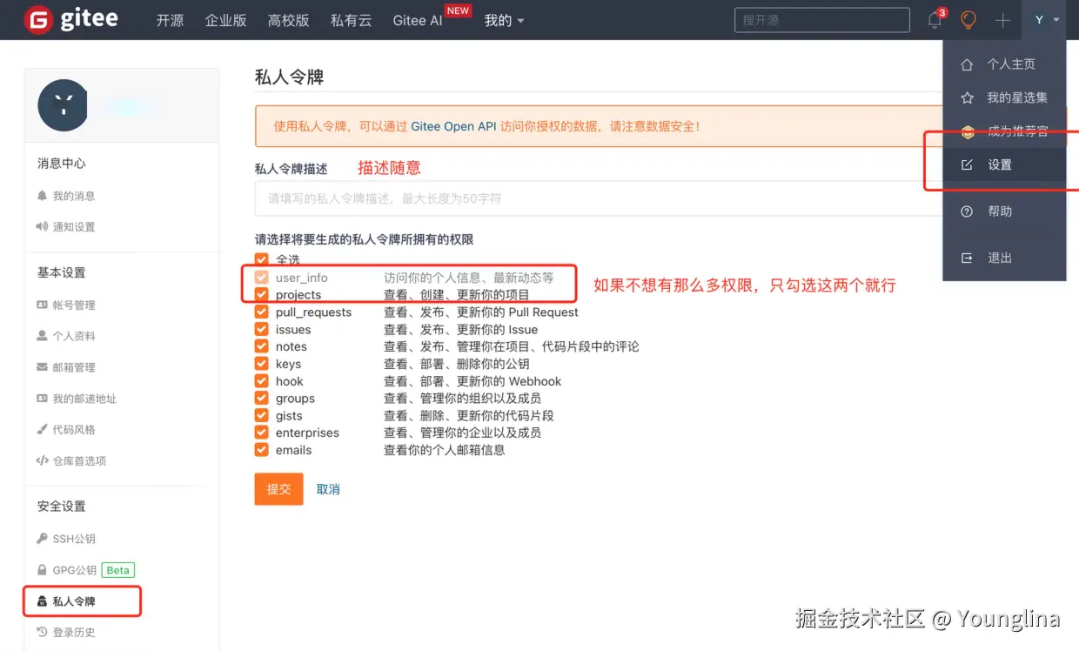Open 我的消息 in sidebar

pyautogui.click(x=74, y=196)
